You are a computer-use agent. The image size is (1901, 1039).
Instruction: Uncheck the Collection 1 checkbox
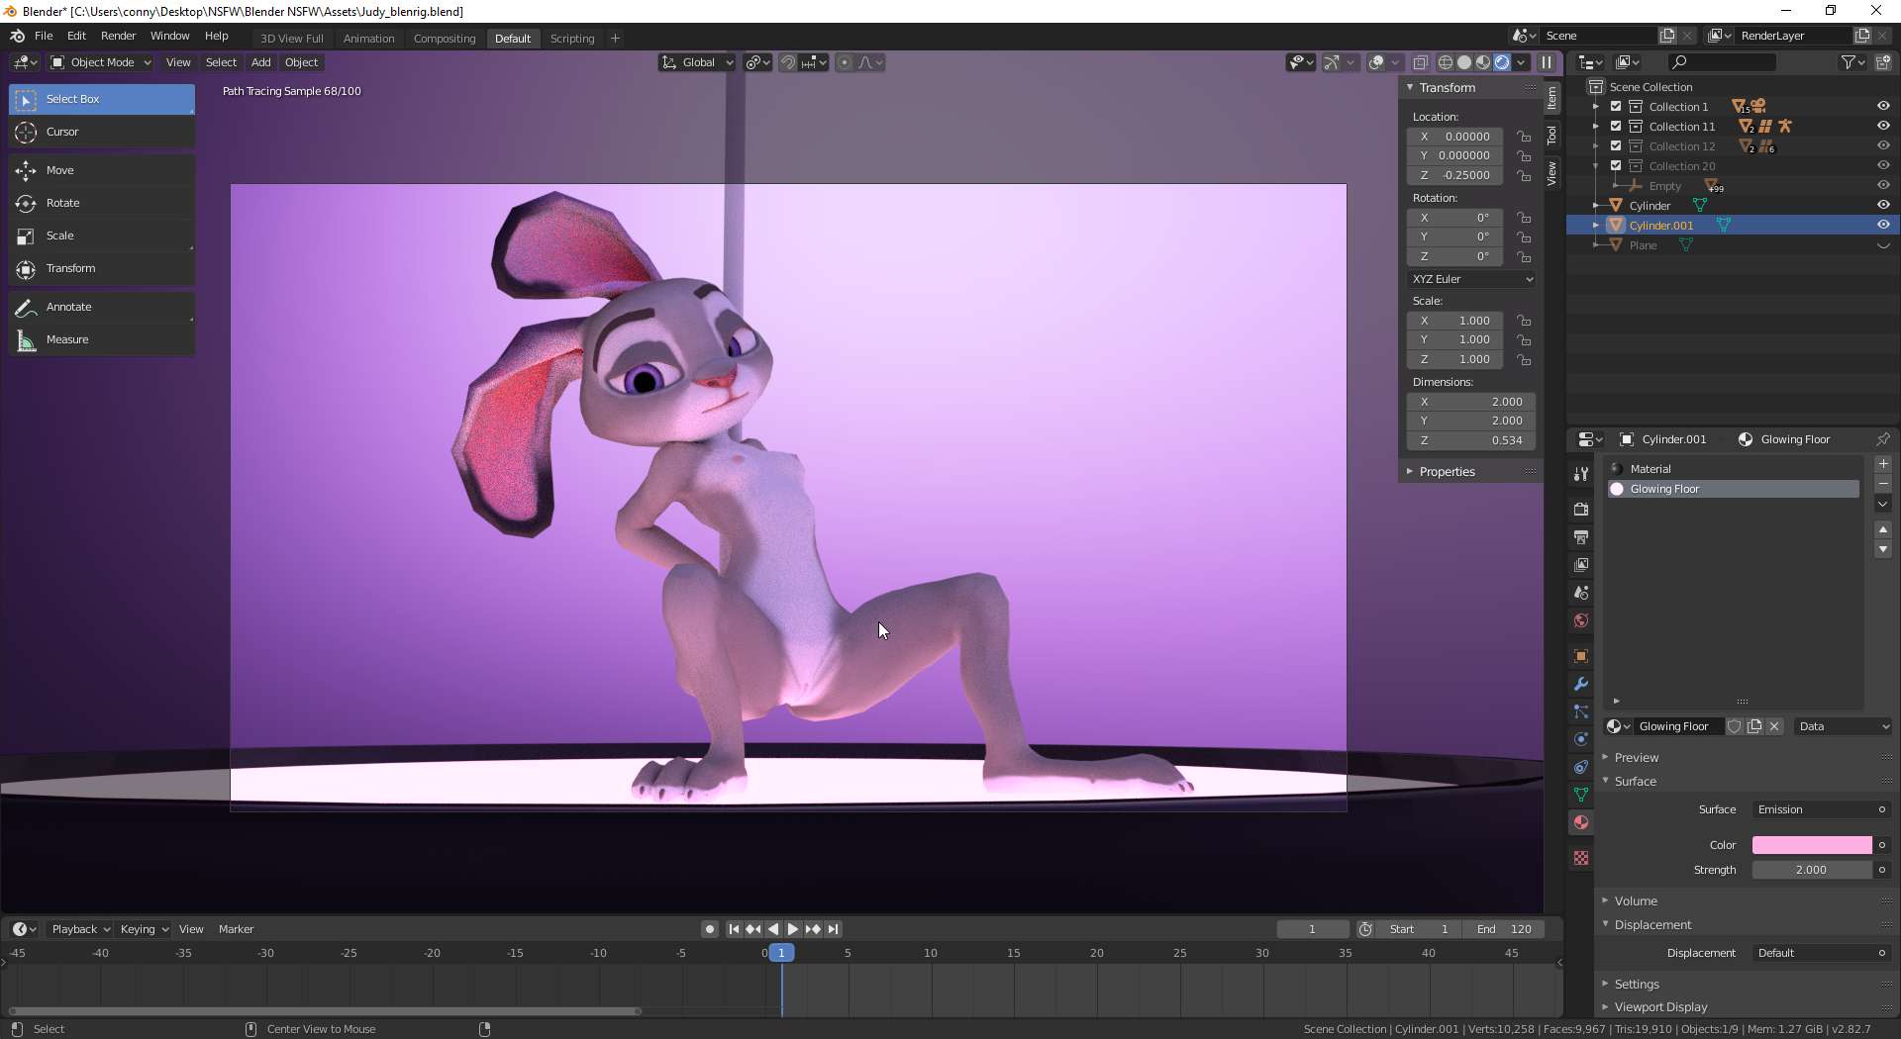pyautogui.click(x=1616, y=107)
